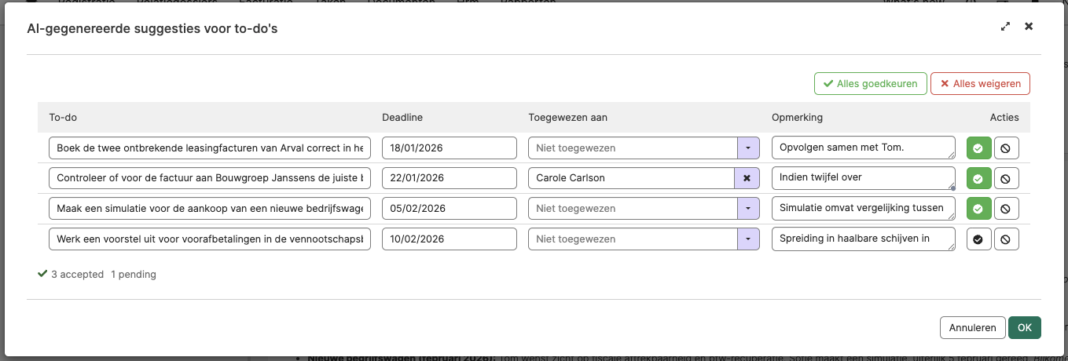1068x361 pixels.
Task: Confirm with the OK button
Action: [1025, 328]
